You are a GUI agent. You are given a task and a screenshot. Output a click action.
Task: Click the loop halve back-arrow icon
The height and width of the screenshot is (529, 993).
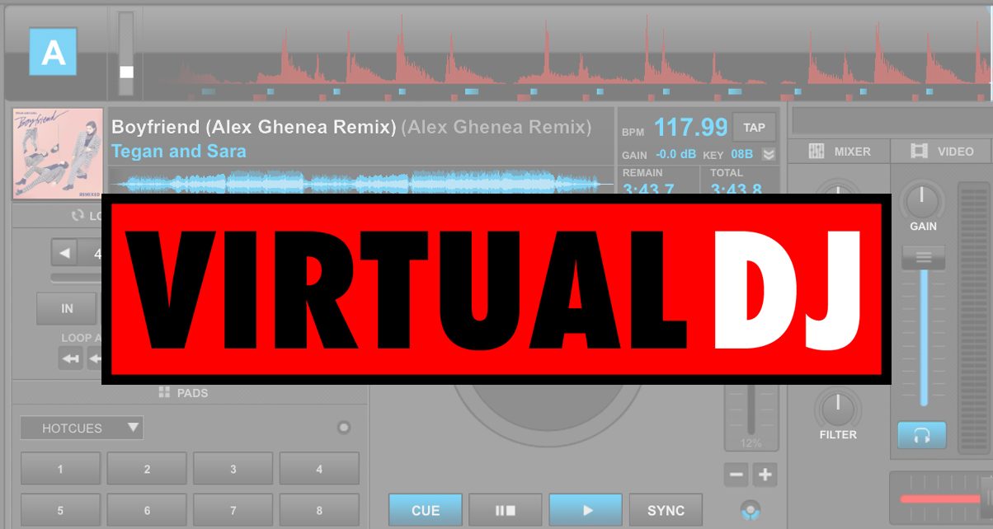pyautogui.click(x=71, y=358)
